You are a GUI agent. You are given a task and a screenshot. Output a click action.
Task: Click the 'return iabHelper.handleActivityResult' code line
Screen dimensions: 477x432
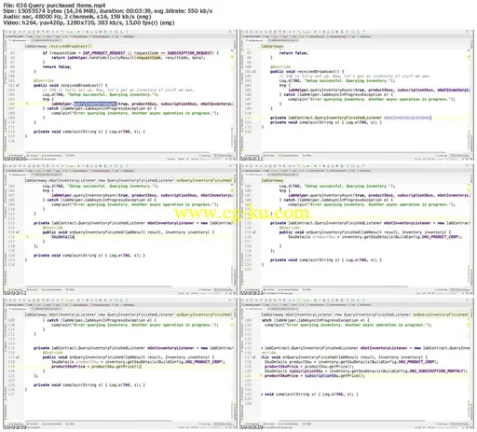129,58
